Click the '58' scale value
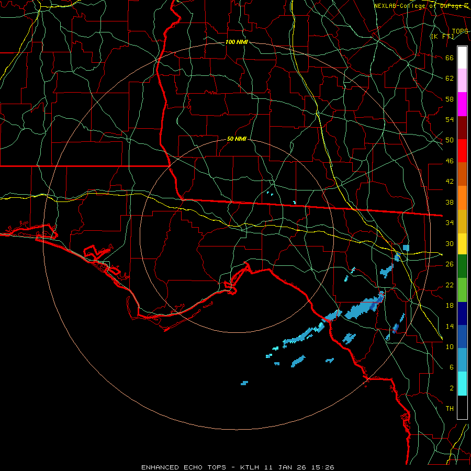The width and height of the screenshot is (471, 471). tap(450, 99)
